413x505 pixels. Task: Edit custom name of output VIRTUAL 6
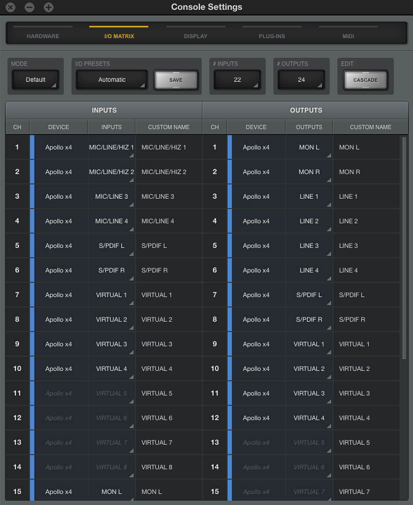click(366, 467)
